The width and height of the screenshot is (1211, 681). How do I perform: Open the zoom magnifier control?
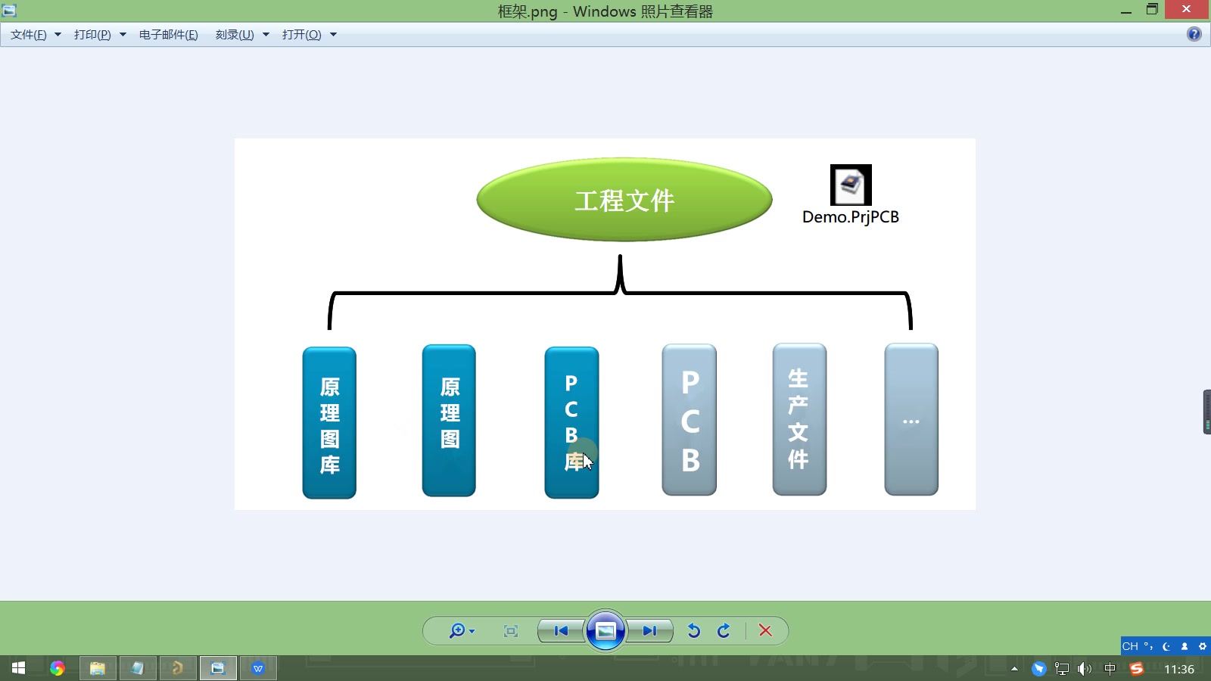pyautogui.click(x=461, y=631)
